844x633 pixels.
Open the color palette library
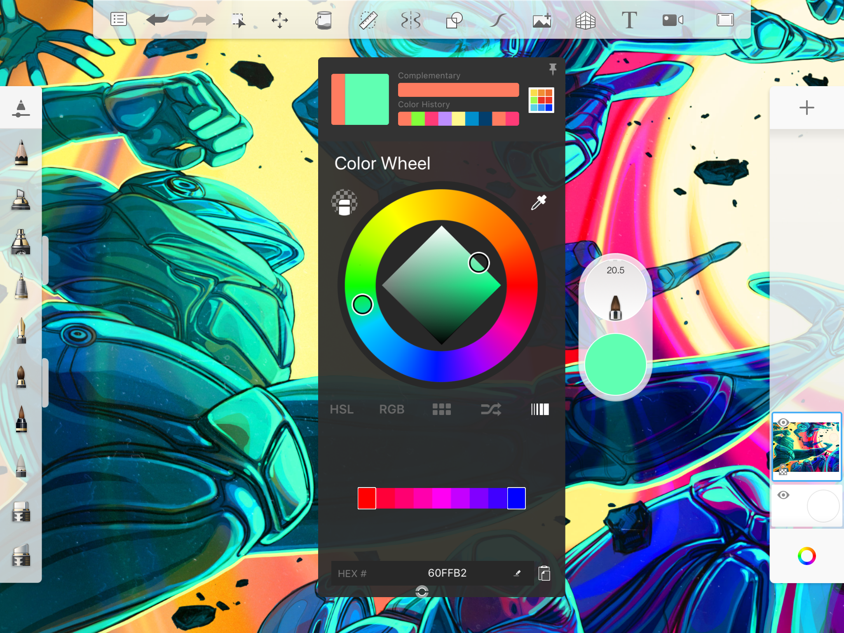coord(541,100)
